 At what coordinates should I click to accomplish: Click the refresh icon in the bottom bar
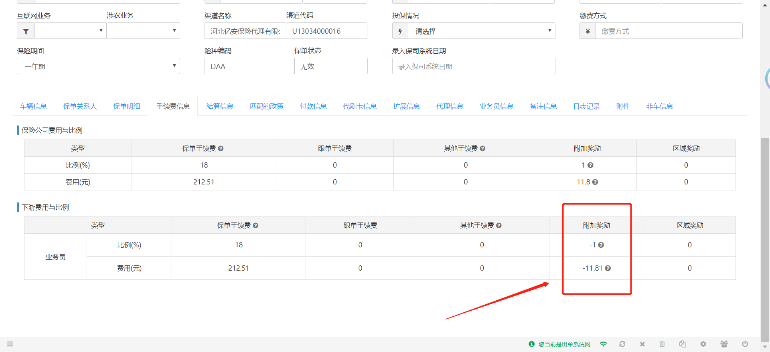[622, 344]
